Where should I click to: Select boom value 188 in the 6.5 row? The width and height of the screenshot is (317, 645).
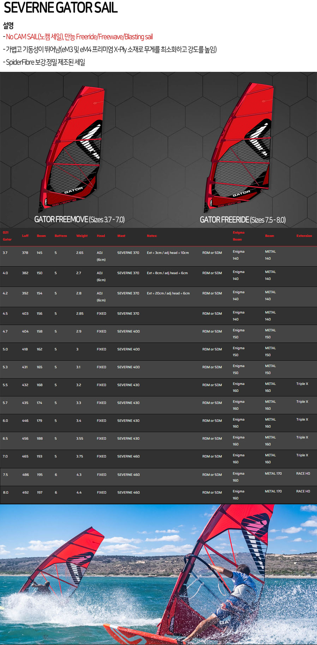[x=40, y=438]
